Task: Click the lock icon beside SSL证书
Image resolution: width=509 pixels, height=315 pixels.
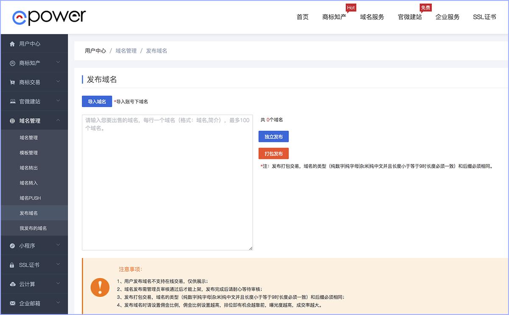Action: click(12, 264)
